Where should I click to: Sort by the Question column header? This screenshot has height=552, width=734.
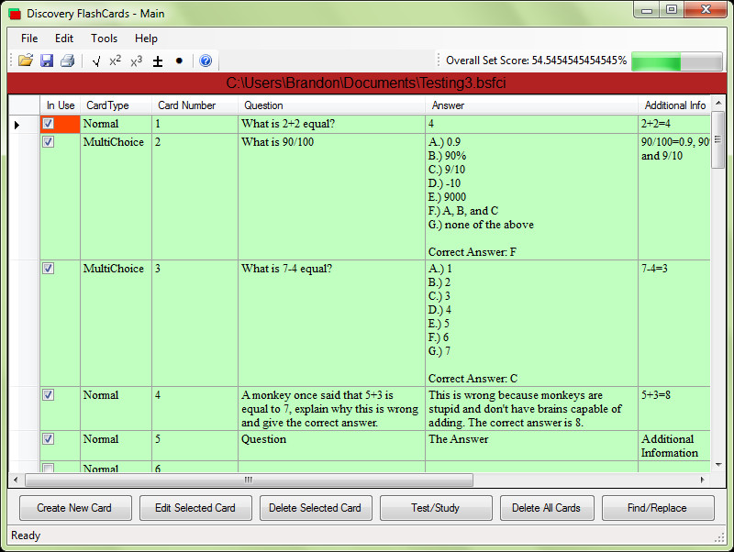pos(331,105)
